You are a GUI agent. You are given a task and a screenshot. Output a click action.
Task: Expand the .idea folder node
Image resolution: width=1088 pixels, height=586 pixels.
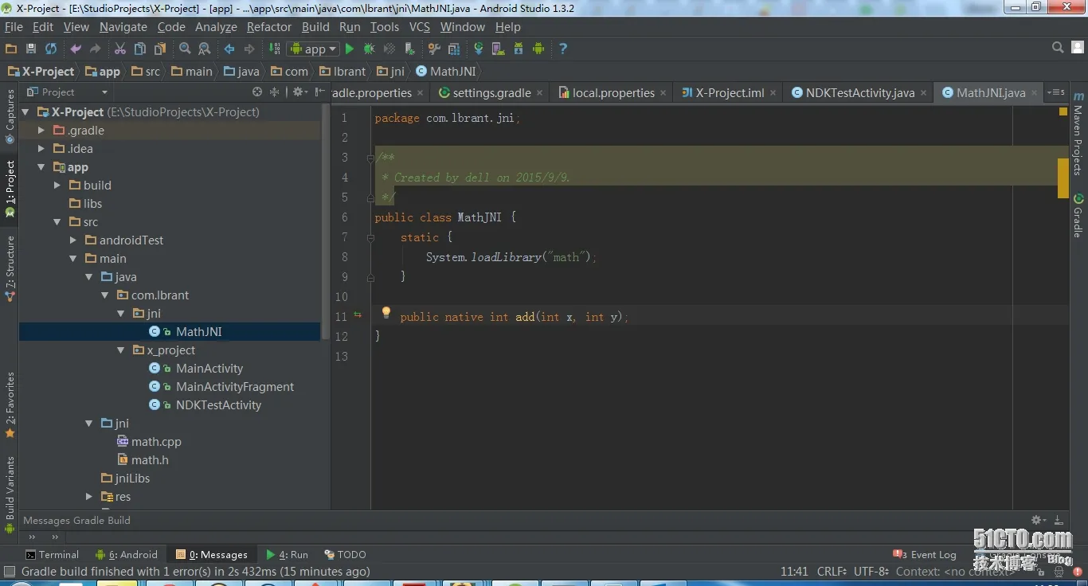pyautogui.click(x=41, y=149)
